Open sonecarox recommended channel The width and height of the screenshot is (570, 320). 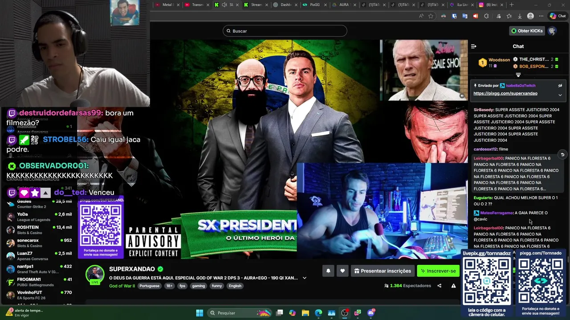[39, 243]
